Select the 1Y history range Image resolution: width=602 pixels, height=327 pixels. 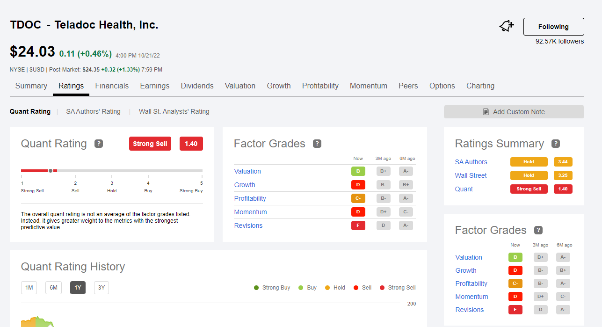[x=78, y=288]
